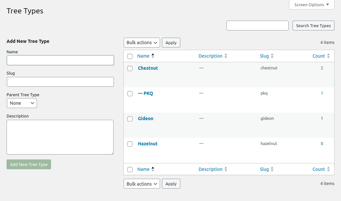Image resolution: width=341 pixels, height=201 pixels.
Task: Click the Count column sort arrows in header
Action: (x=328, y=56)
